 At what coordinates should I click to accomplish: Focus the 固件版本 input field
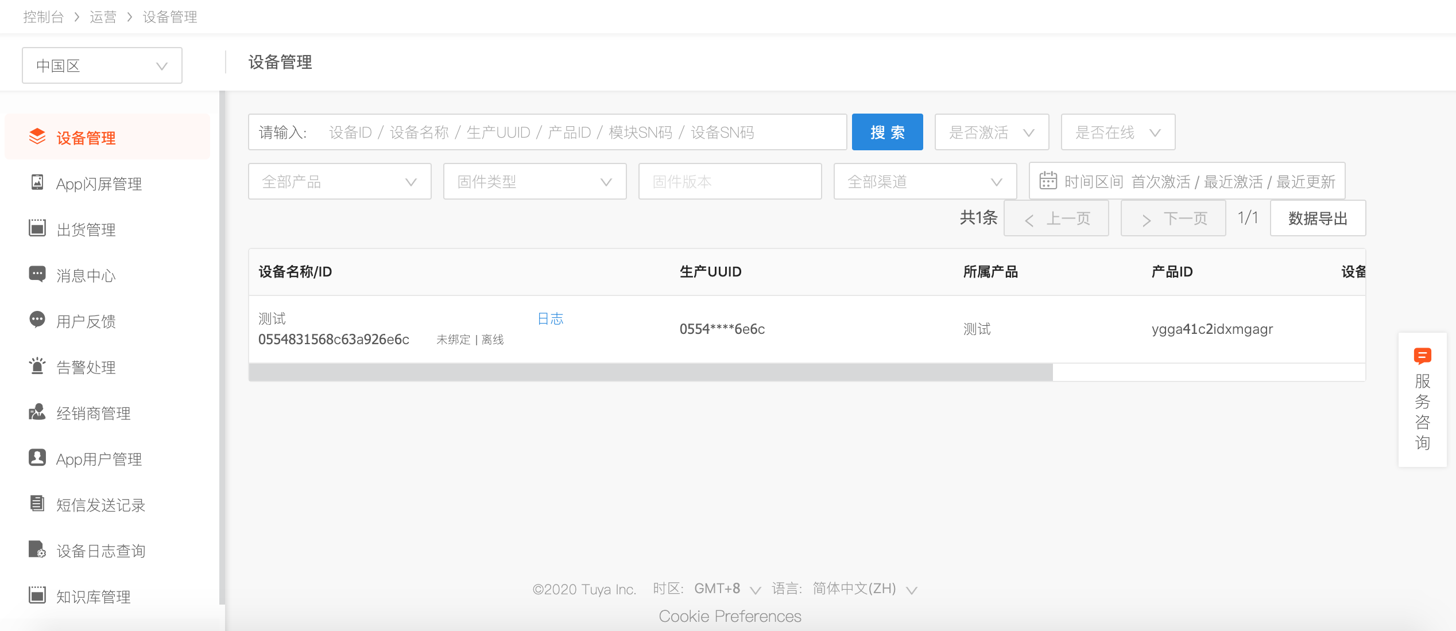tap(730, 181)
